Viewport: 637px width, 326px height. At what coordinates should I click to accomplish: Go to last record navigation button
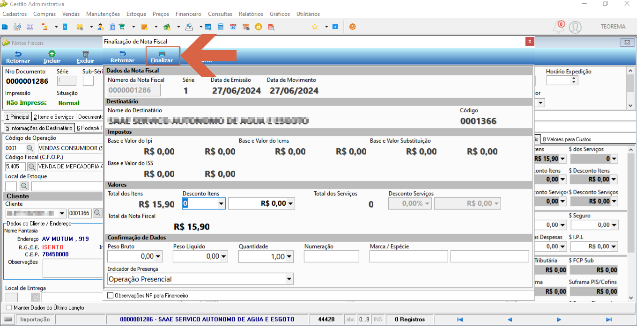[x=609, y=319]
